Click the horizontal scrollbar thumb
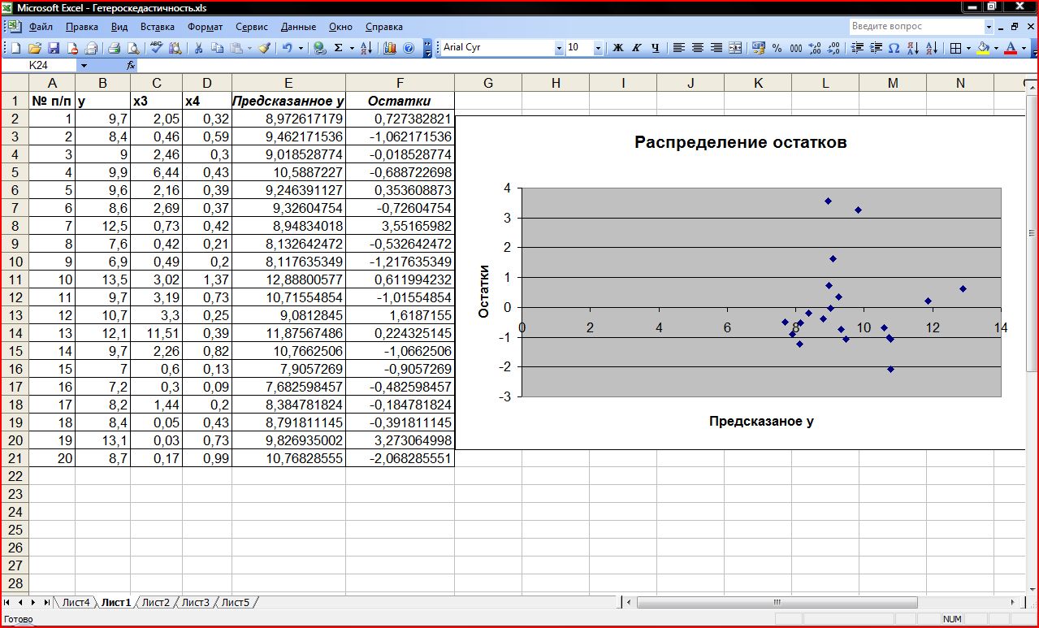The image size is (1039, 628). (777, 603)
